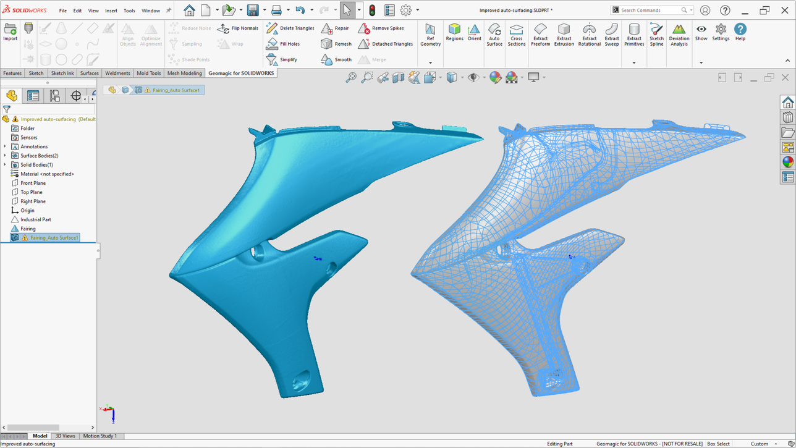Open Extract Primitives dropdown arrow
This screenshot has height=448, width=796.
(634, 62)
